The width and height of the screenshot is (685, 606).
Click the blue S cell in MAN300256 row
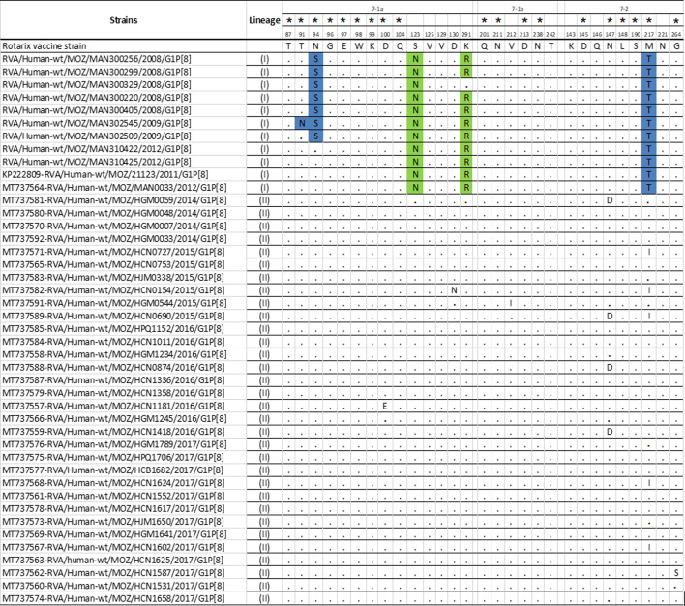pyautogui.click(x=315, y=59)
